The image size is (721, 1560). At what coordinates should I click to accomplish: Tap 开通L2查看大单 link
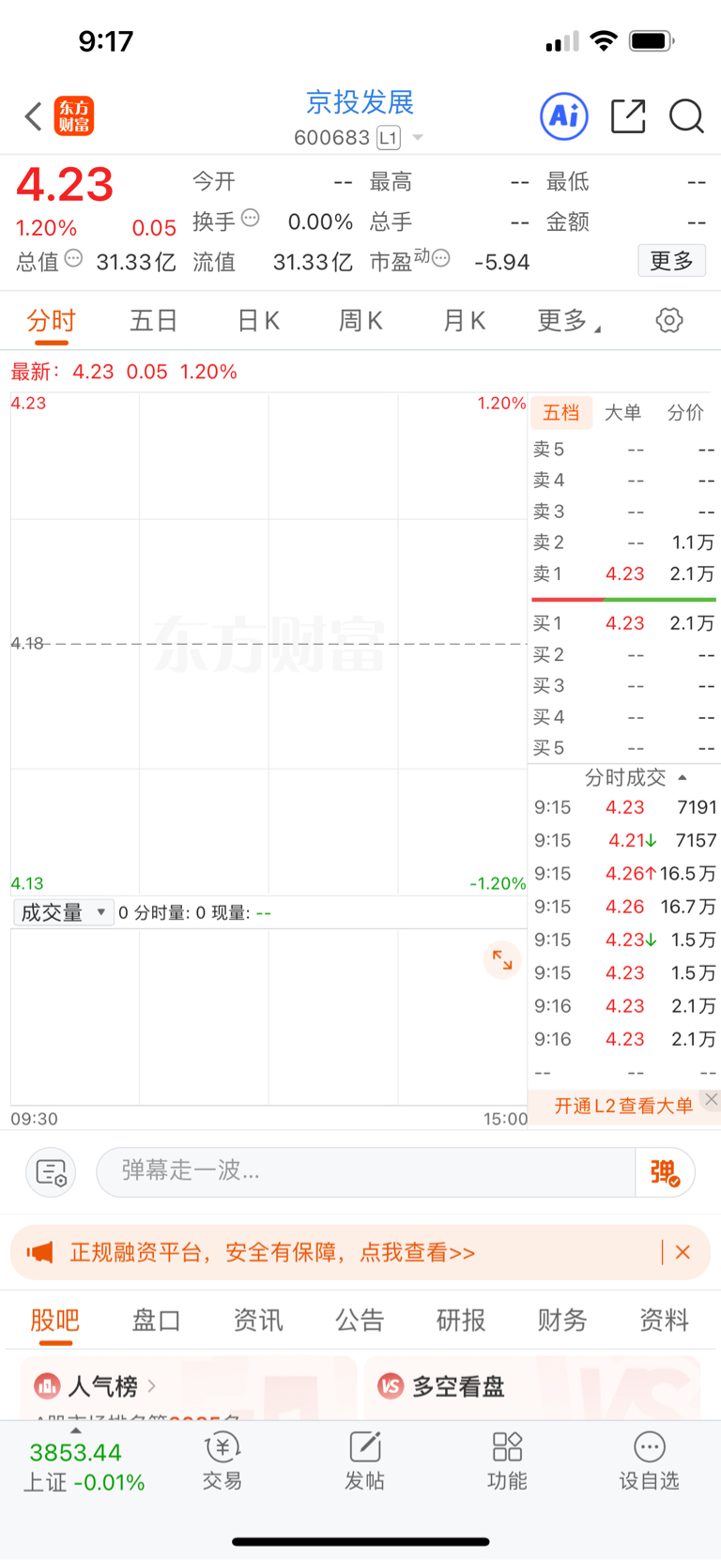623,1106
